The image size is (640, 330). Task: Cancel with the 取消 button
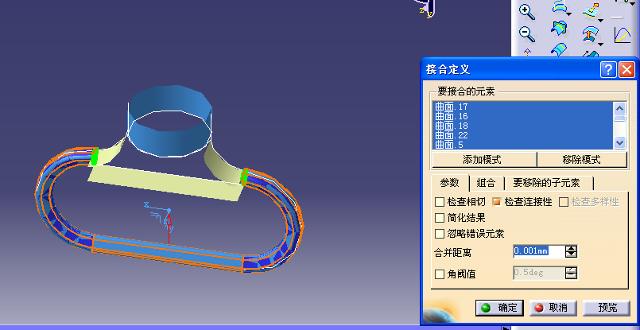553,308
